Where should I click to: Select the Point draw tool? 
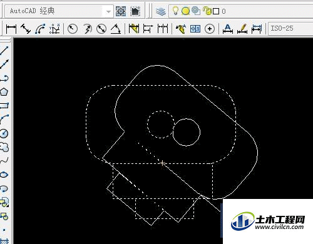pos(4,230)
